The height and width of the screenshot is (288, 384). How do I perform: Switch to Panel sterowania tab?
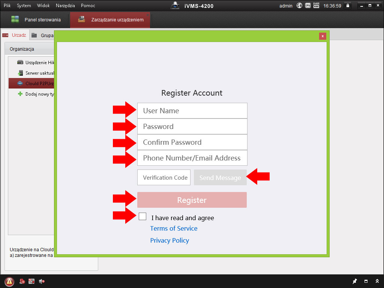(x=36, y=19)
